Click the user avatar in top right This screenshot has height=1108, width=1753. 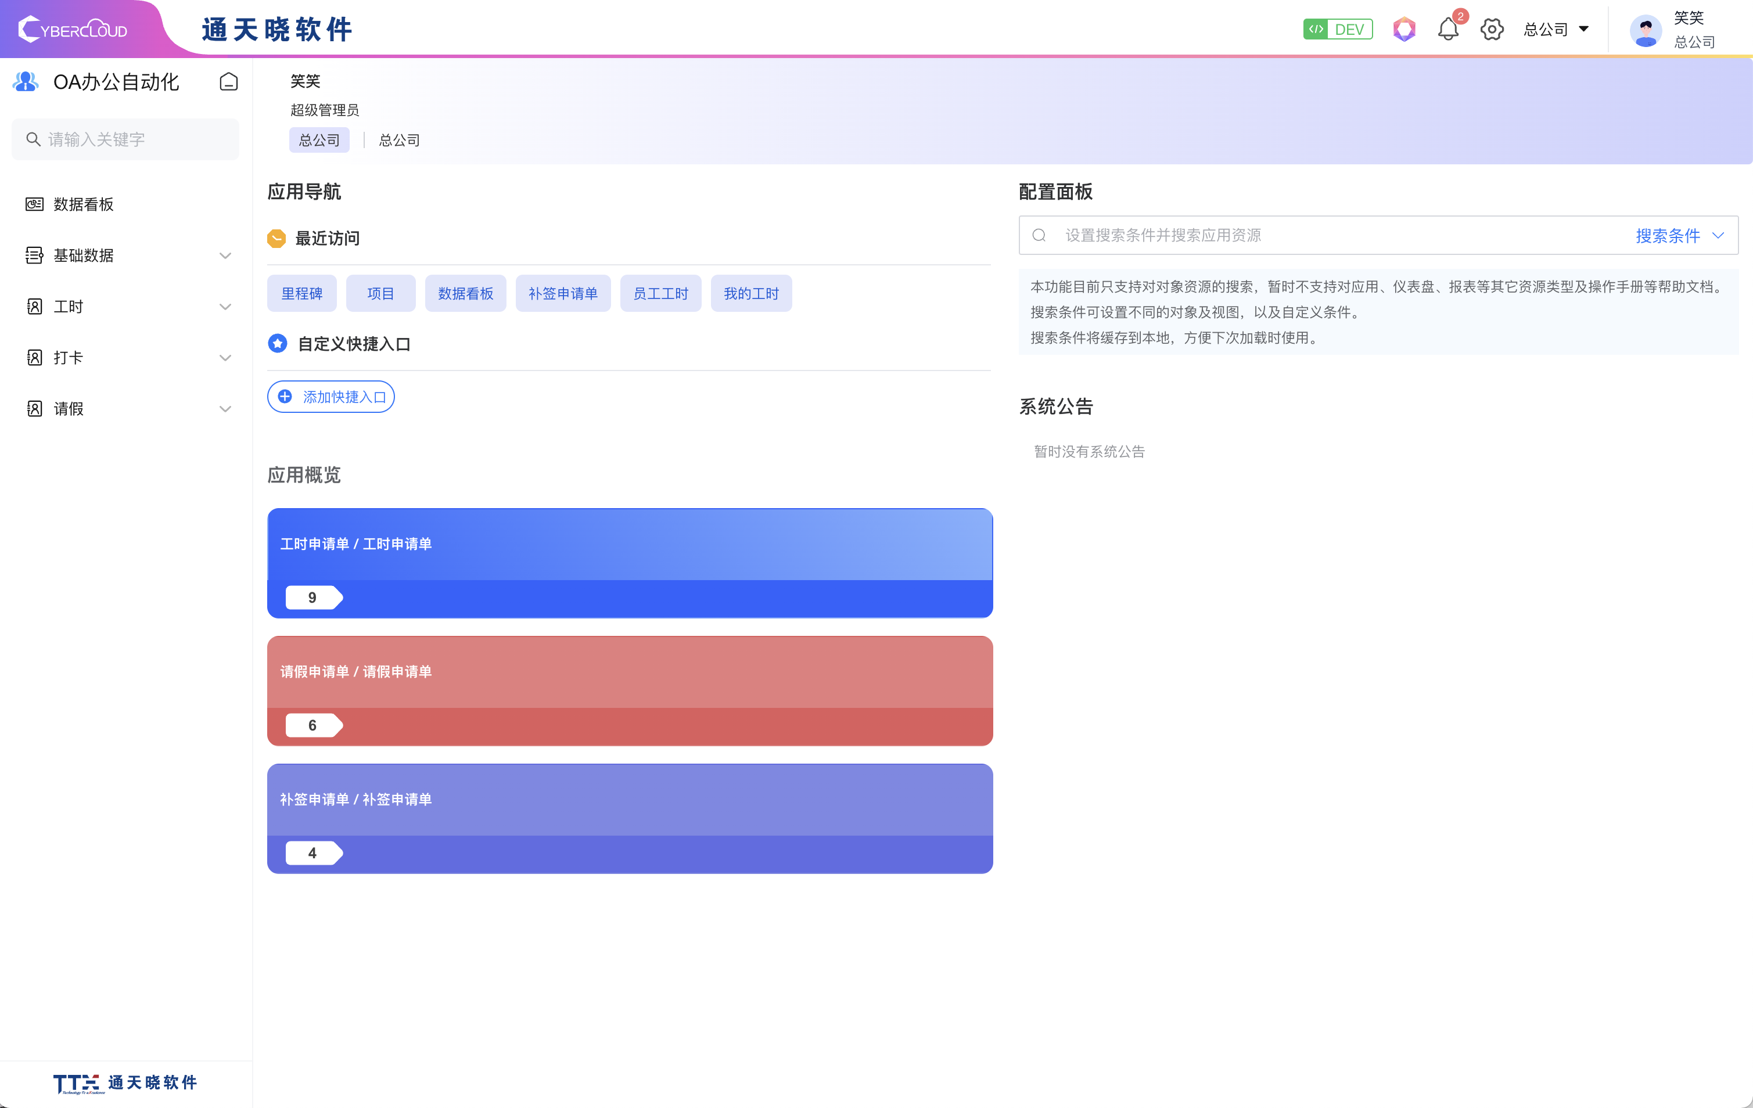pos(1646,31)
